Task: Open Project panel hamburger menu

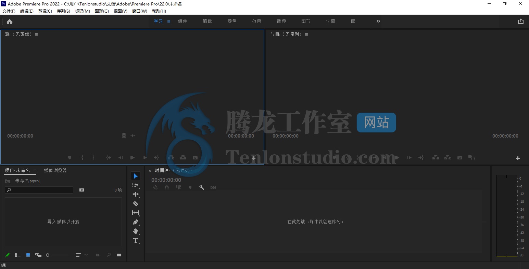Action: tap(35, 171)
